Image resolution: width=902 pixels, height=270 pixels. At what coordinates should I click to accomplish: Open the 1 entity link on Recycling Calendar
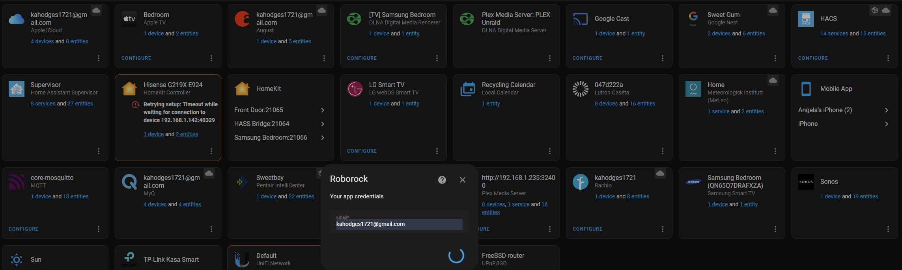(491, 104)
